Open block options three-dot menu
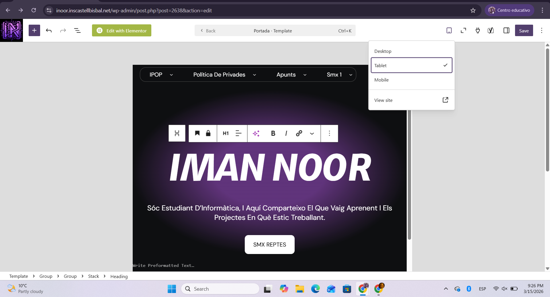 coord(329,133)
